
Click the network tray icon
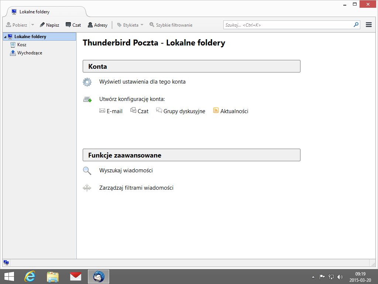pos(331,277)
